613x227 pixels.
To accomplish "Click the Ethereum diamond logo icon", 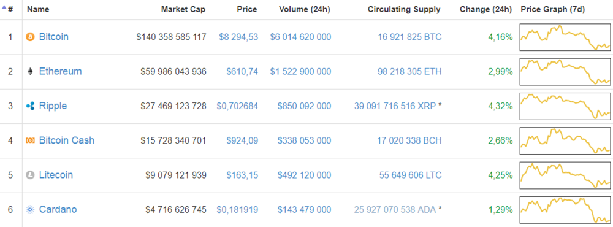I will 30,71.
